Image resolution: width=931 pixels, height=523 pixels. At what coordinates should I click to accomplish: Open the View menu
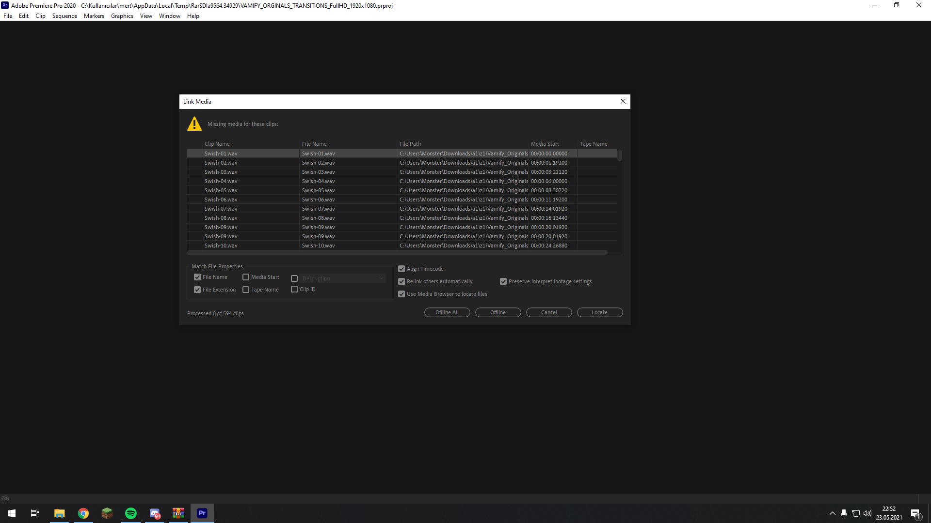[146, 16]
